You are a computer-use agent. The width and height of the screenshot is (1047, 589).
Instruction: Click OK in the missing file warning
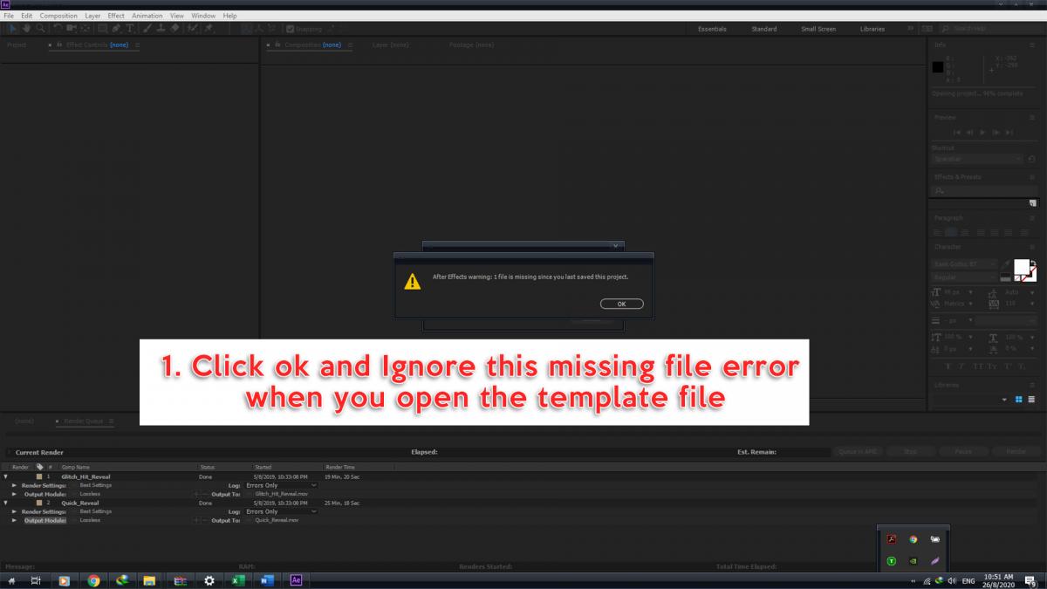621,304
